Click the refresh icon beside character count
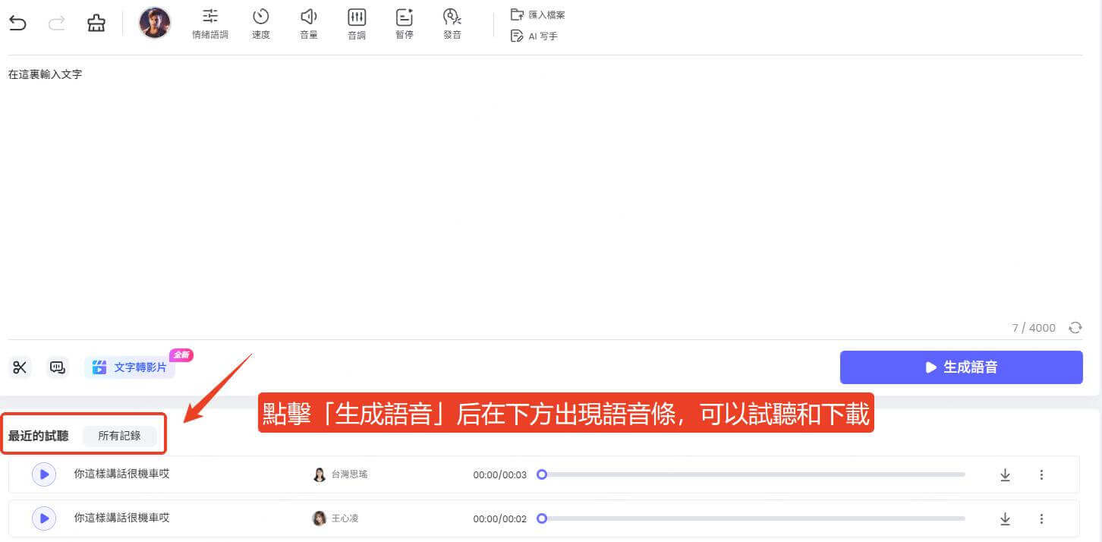Viewport: 1102px width, 542px height. [1075, 328]
